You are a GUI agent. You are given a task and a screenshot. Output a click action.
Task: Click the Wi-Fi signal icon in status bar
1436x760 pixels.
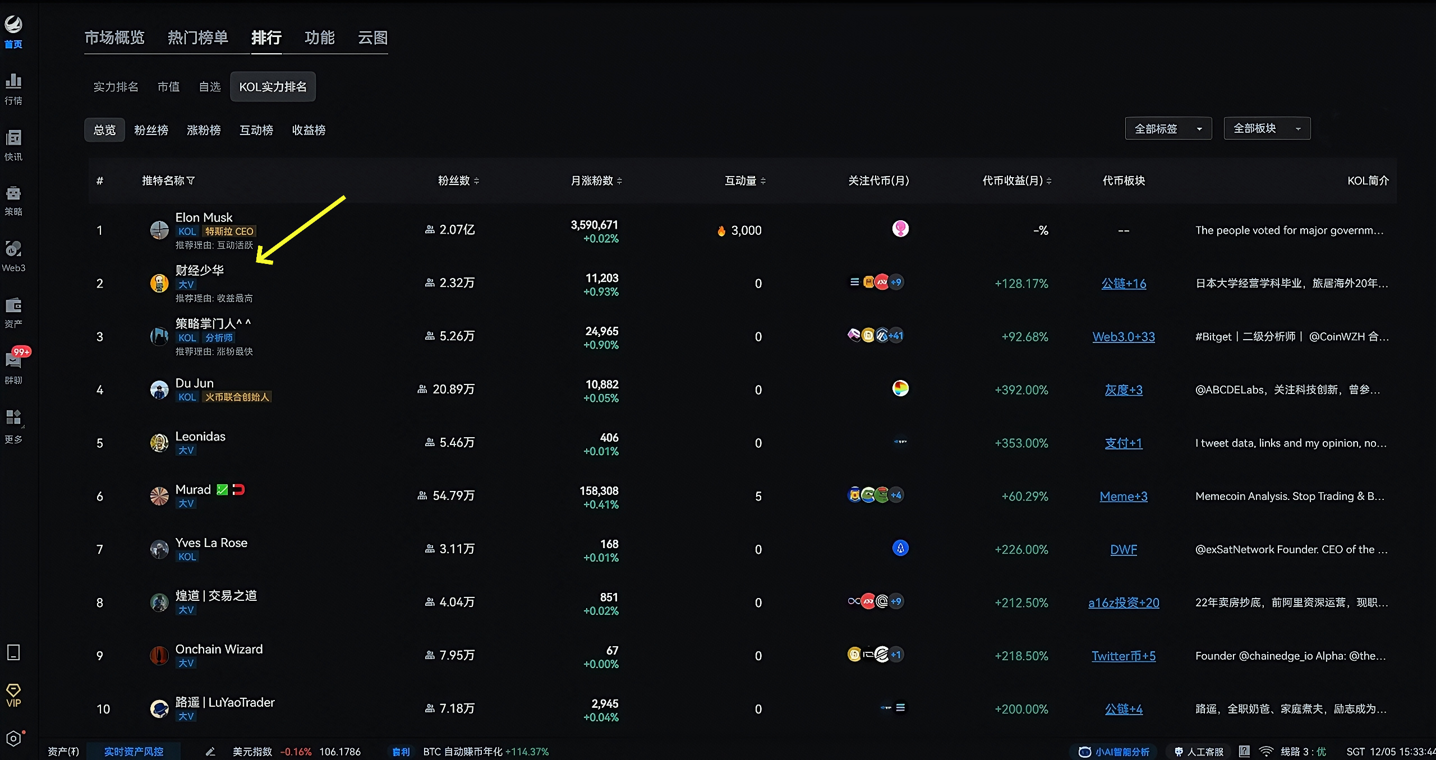[x=1266, y=751]
